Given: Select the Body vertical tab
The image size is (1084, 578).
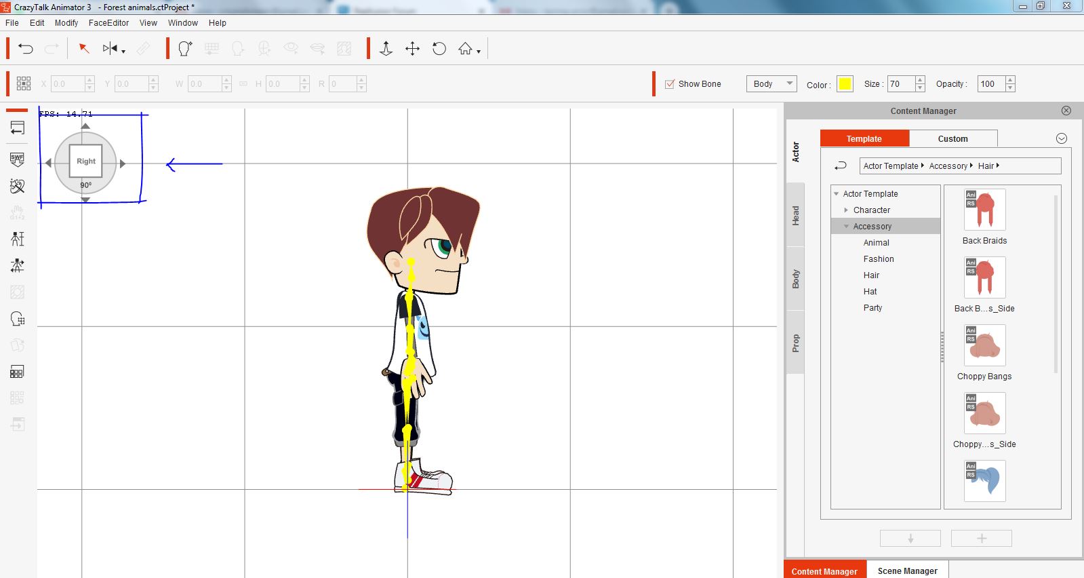Looking at the screenshot, I should pyautogui.click(x=796, y=279).
